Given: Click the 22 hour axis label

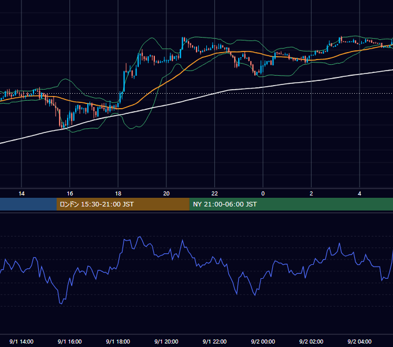Looking at the screenshot, I should pyautogui.click(x=214, y=194).
